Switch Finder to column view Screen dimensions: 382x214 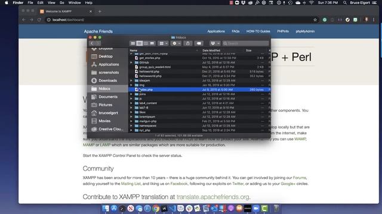point(146,43)
